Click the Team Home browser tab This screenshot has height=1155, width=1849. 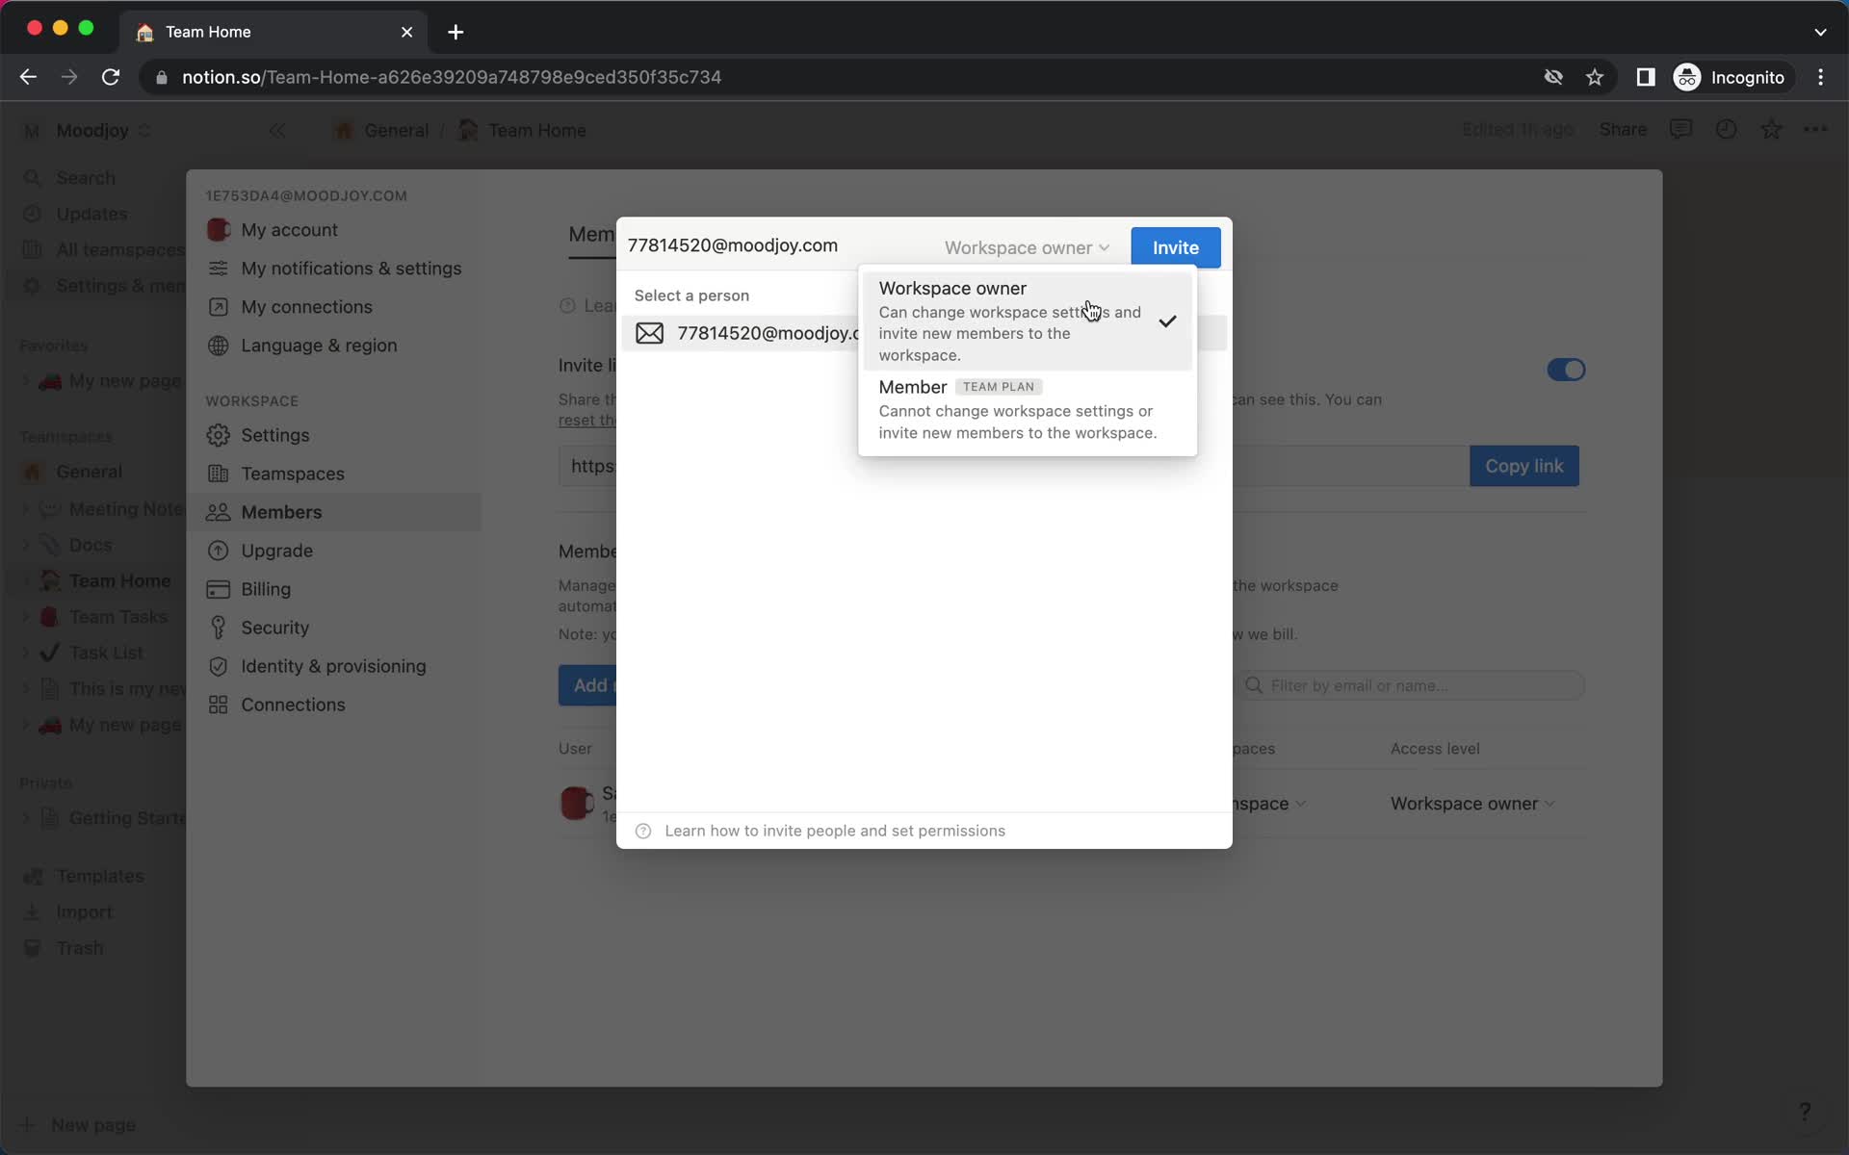pyautogui.click(x=273, y=32)
